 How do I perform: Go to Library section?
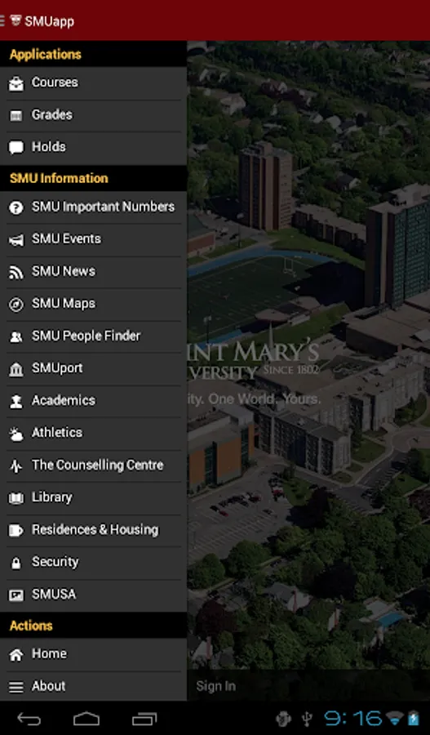point(93,498)
